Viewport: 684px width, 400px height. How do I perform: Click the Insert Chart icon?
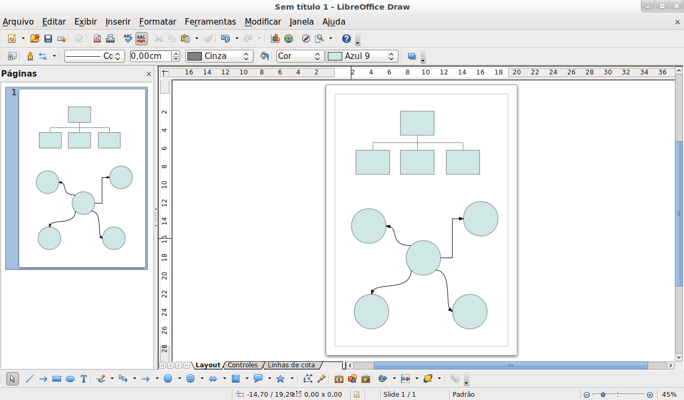pos(275,39)
